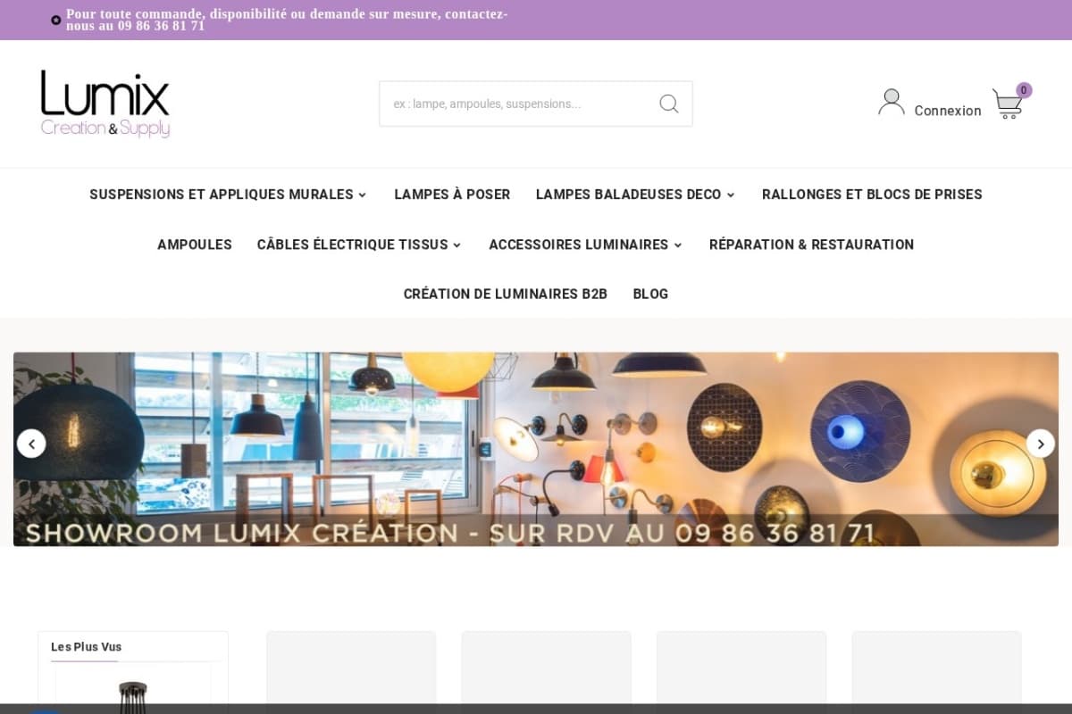The height and width of the screenshot is (714, 1072).
Task: Expand Câbles Électrique Tissus chevron
Action: pyautogui.click(x=457, y=245)
